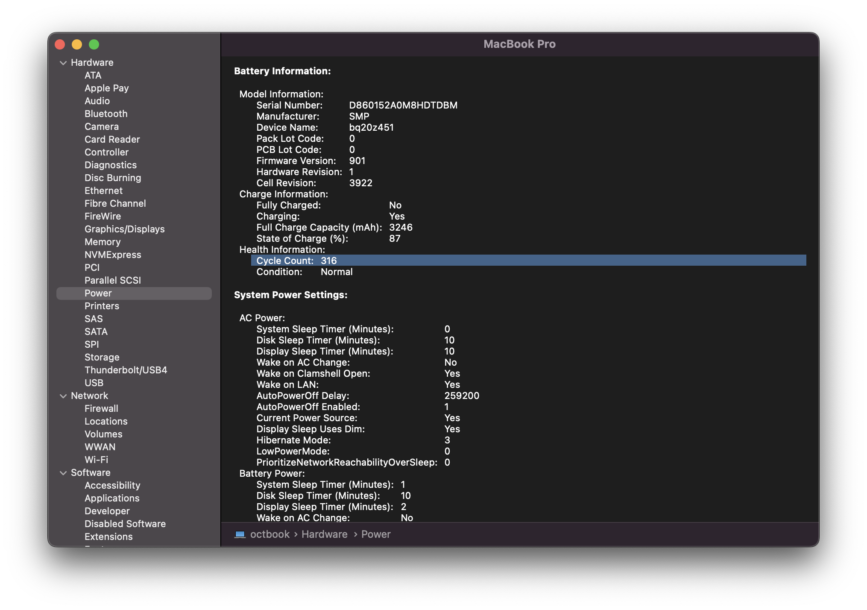Click the yellow minimize window button
Viewport: 867px width, 610px height.
(77, 44)
